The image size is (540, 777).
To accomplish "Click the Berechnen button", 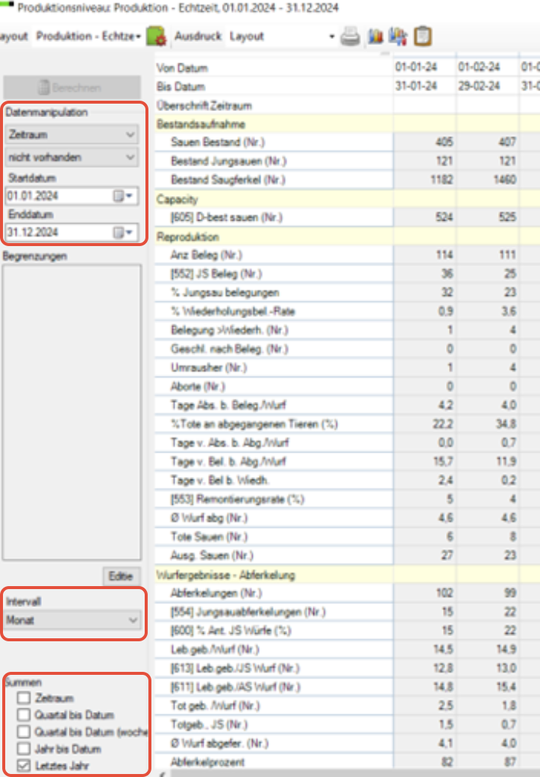I will tap(72, 88).
